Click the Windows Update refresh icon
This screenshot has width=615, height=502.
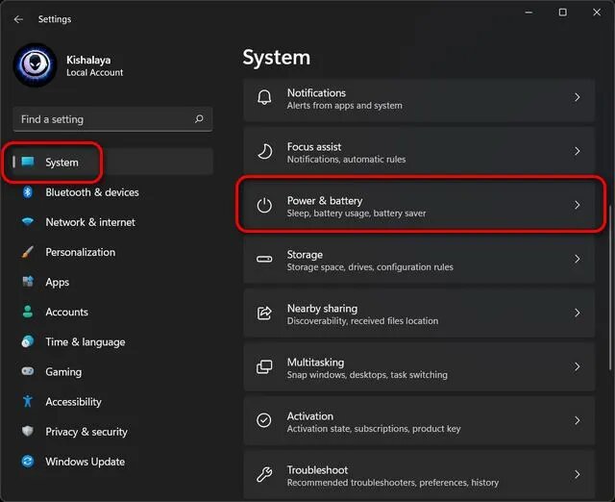pos(28,462)
